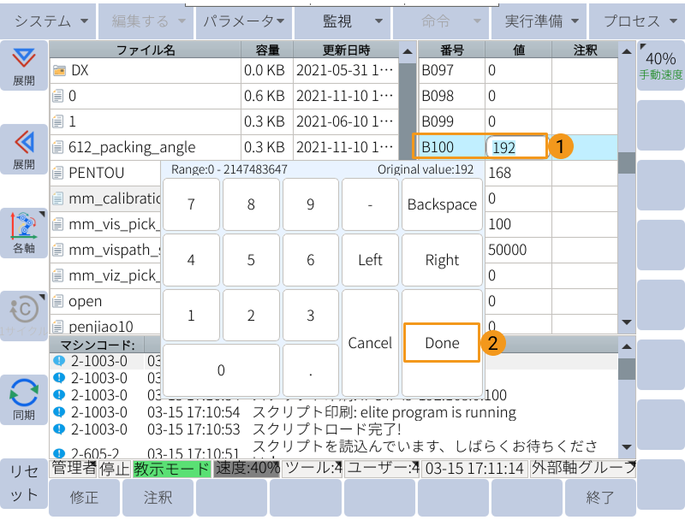Click the file icon beside 612_packing_angle
This screenshot has height=520, width=685.
point(58,147)
